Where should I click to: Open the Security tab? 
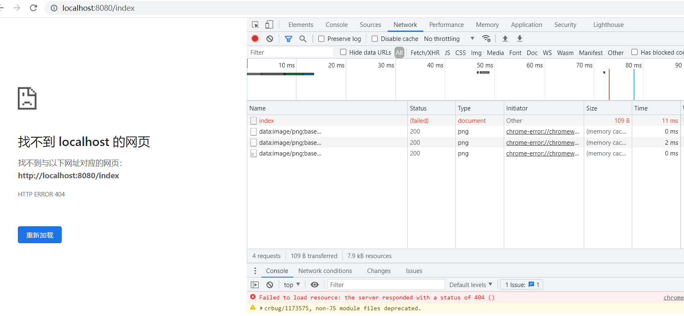point(565,25)
